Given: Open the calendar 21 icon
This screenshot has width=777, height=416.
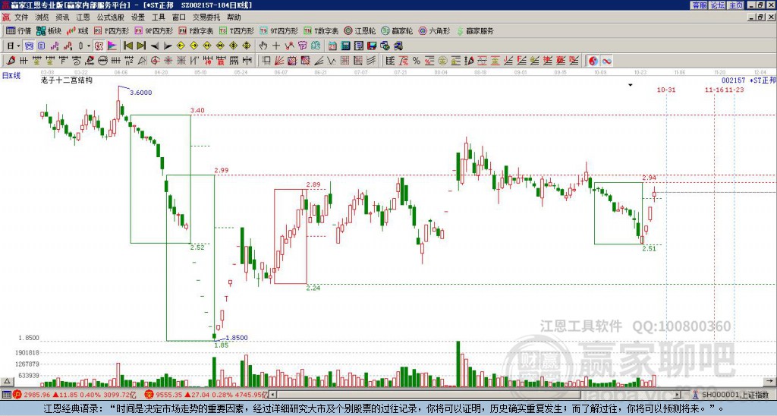Looking at the screenshot, I should pyautogui.click(x=332, y=46).
